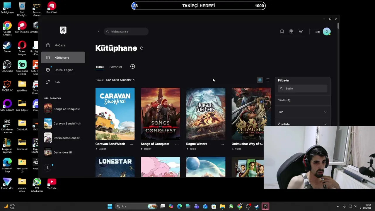The image size is (375, 211).
Task: Open Caravan SandWitch cover thumbnail
Action: point(115,114)
